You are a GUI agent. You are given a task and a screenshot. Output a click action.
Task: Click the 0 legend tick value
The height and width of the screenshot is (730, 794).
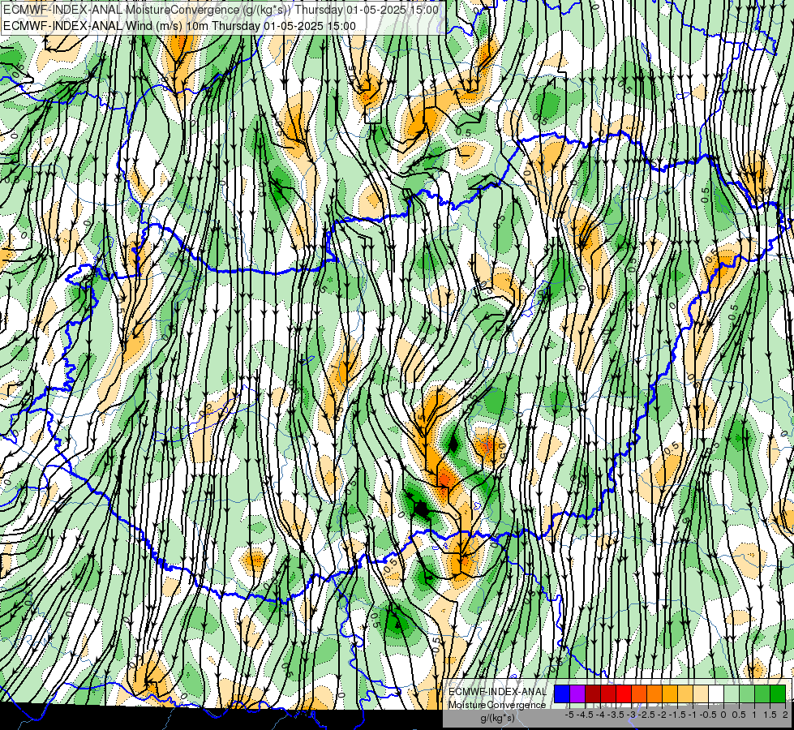point(723,715)
